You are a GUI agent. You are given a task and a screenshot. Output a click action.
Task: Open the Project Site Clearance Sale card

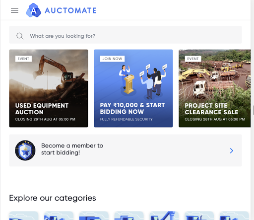point(215,88)
